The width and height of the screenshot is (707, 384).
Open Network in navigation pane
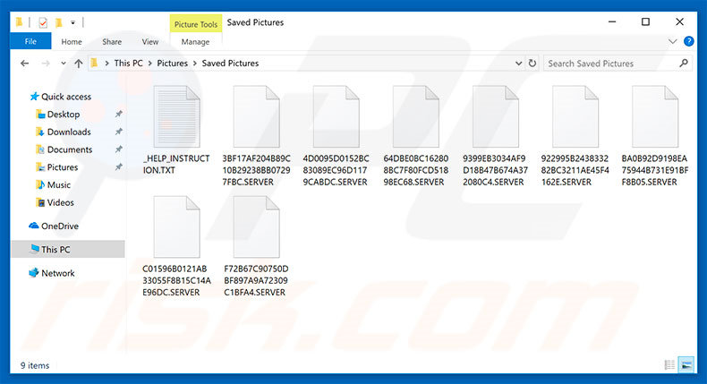point(58,273)
